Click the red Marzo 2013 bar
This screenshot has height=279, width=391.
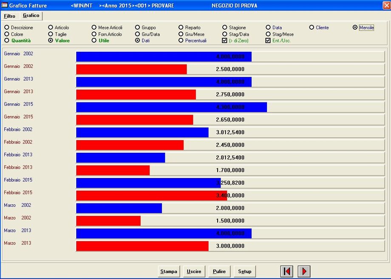142,246
